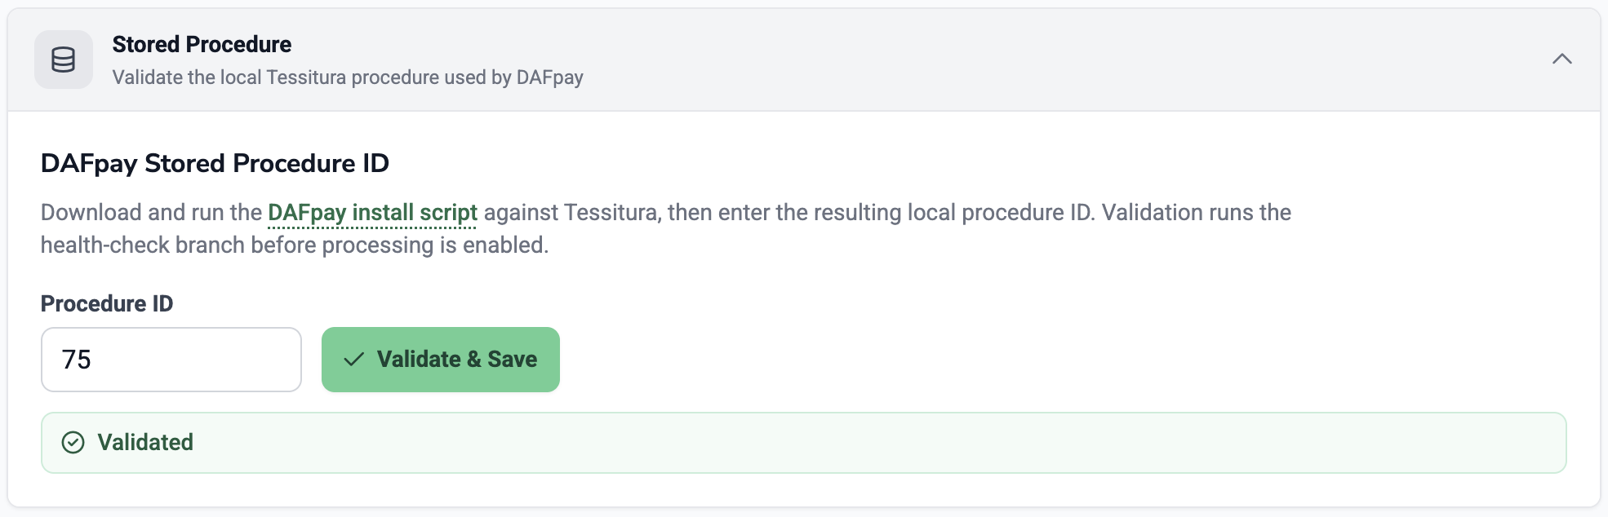Click the text Save inside the green button

(513, 360)
